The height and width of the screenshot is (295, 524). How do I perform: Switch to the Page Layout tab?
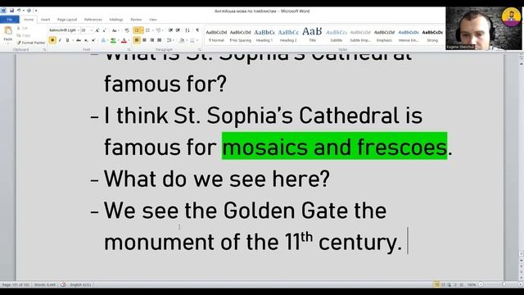point(67,20)
